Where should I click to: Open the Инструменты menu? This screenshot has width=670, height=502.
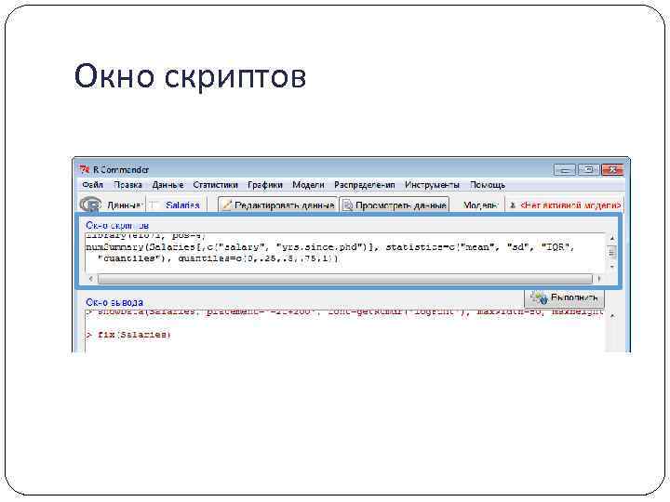432,185
